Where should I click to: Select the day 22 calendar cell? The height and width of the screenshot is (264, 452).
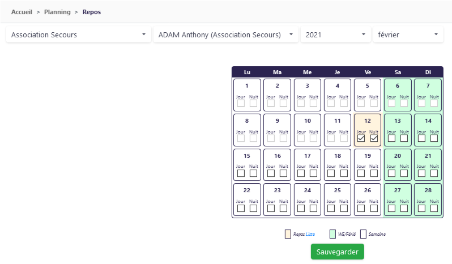click(247, 191)
